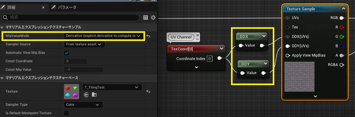Use selected asset from content browser icon
The image size is (355, 117).
point(86,95)
